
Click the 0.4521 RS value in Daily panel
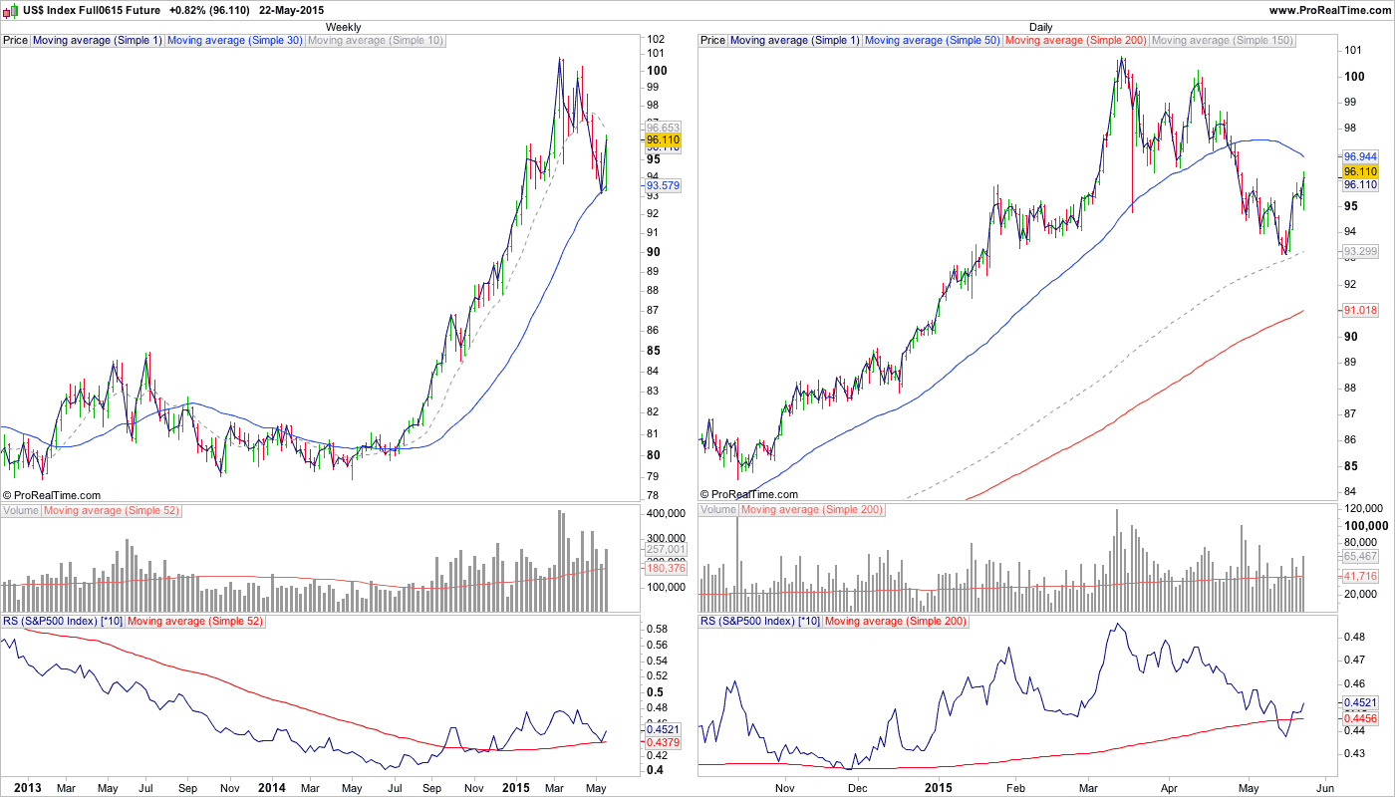1360,703
